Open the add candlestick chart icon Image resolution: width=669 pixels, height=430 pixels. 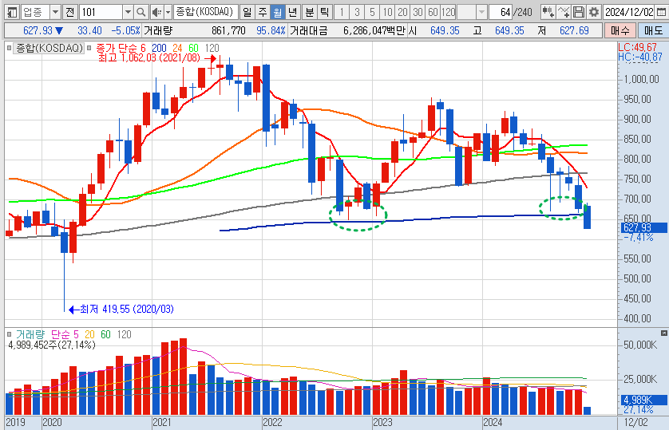pos(548,12)
